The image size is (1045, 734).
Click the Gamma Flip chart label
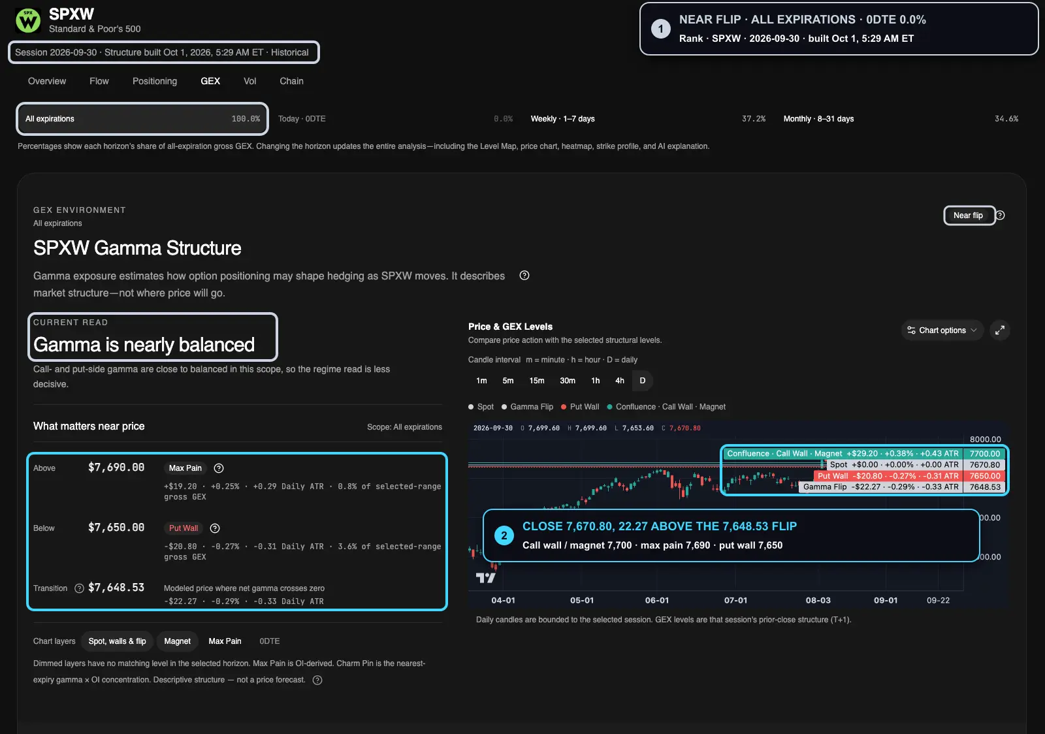click(x=880, y=487)
